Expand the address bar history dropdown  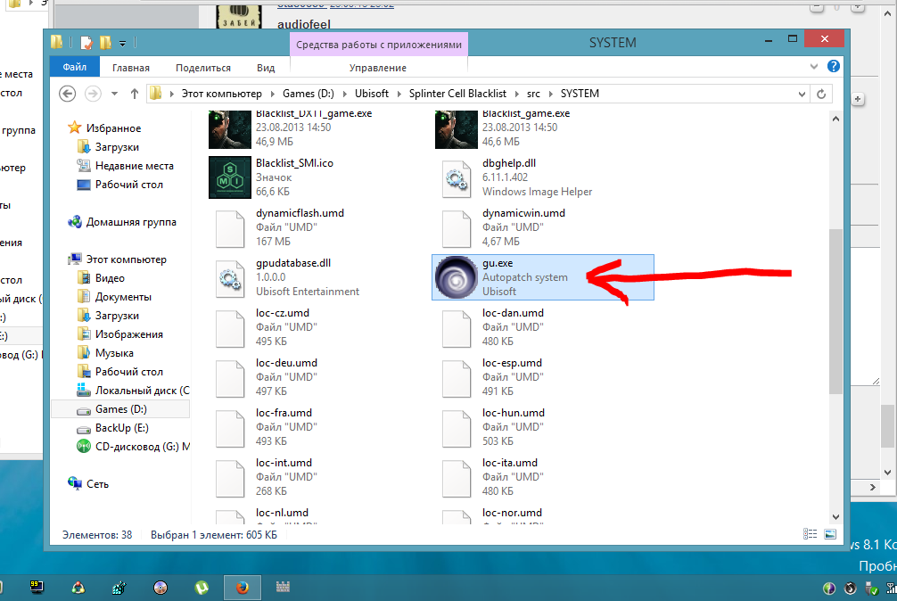coord(802,94)
